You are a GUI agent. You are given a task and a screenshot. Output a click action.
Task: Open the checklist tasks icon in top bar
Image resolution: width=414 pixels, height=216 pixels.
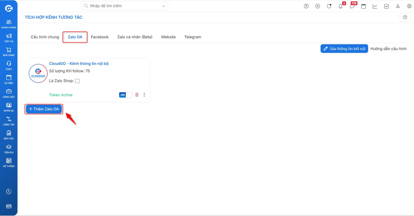(x=386, y=6)
